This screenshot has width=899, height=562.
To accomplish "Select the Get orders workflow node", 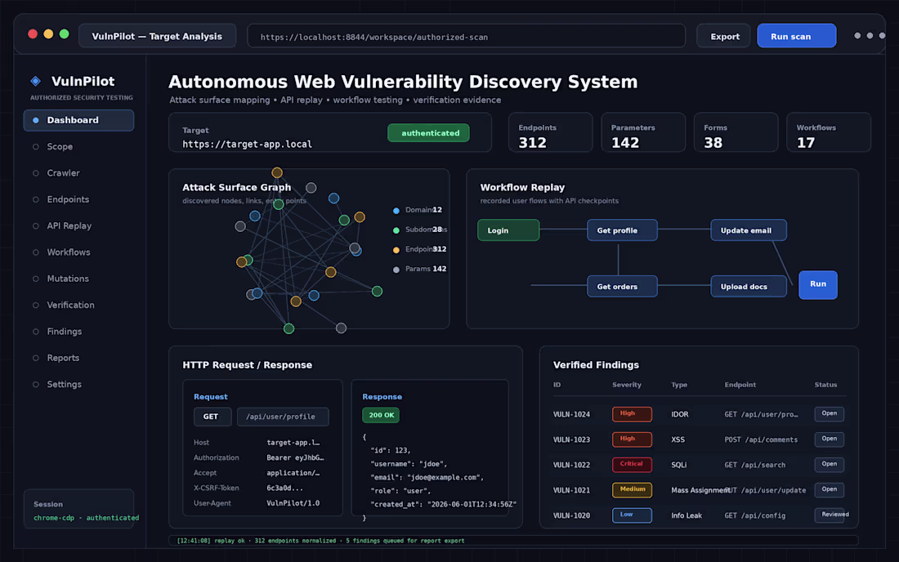I will click(x=621, y=287).
